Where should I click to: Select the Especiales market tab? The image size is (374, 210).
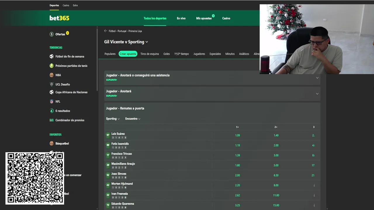point(215,54)
